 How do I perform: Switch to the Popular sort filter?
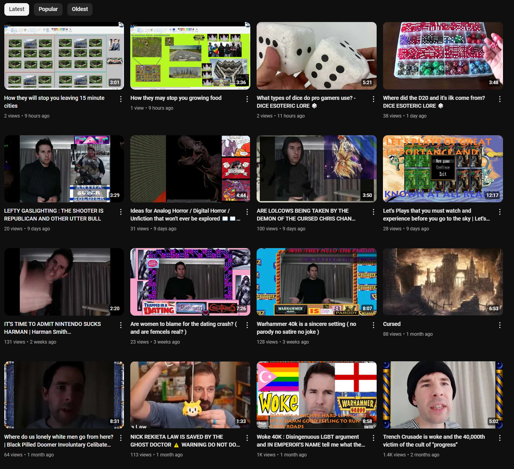click(48, 9)
